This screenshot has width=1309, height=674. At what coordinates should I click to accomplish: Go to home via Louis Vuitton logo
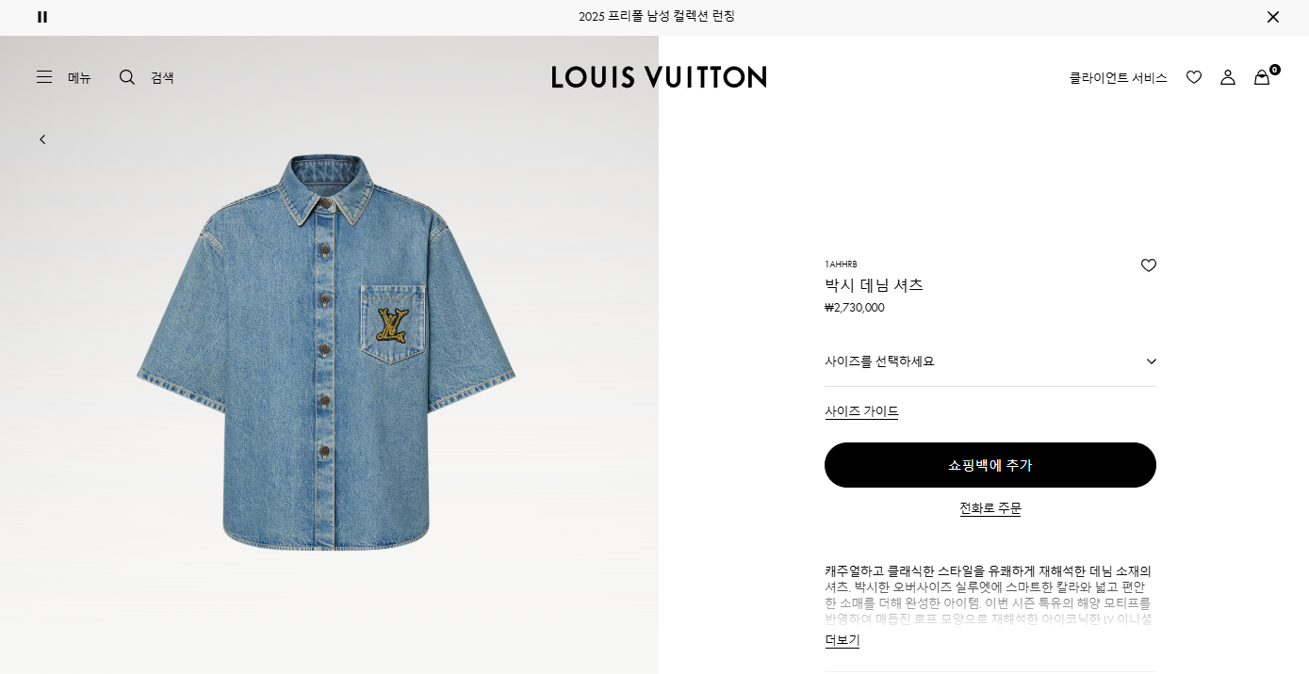[659, 77]
